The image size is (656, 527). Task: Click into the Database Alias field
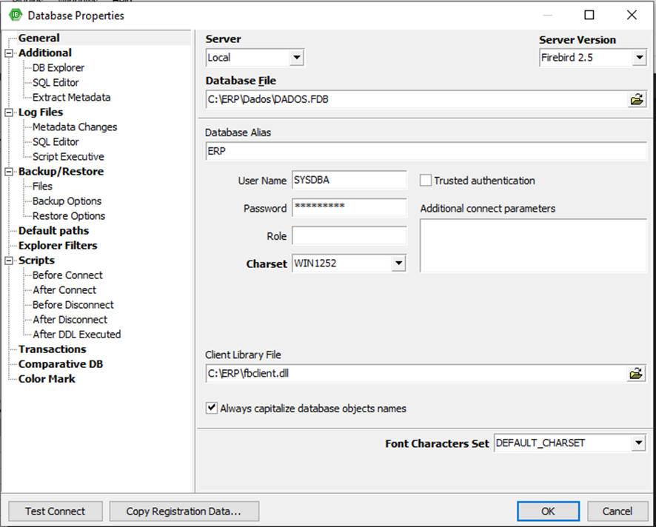point(426,151)
